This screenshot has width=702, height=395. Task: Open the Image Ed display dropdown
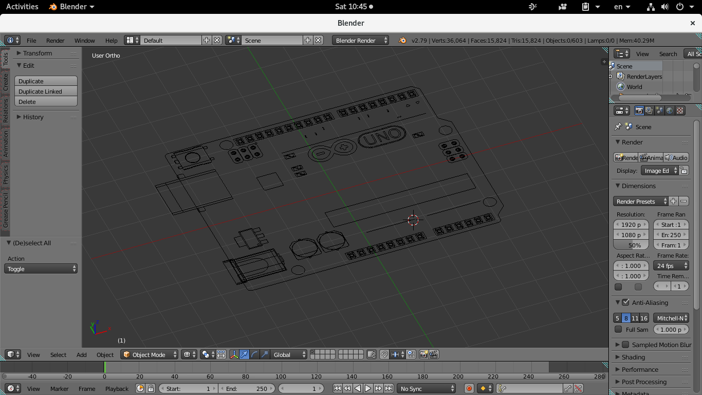(660, 171)
